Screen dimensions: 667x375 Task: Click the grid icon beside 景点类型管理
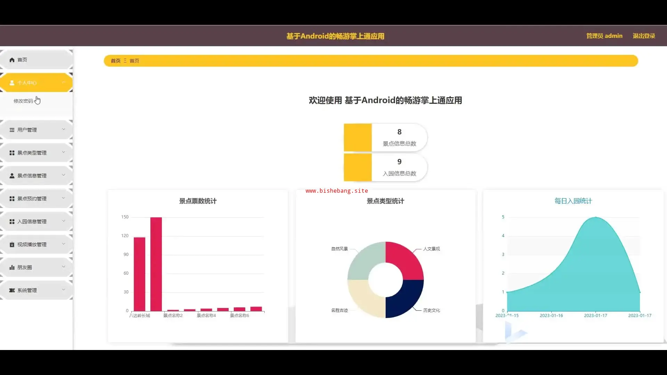coord(12,153)
